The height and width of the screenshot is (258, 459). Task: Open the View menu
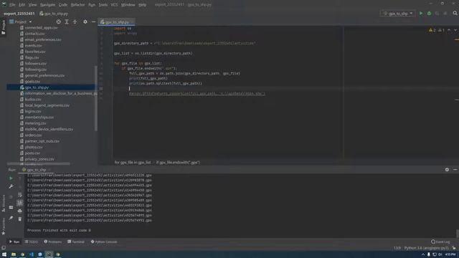[32, 5]
